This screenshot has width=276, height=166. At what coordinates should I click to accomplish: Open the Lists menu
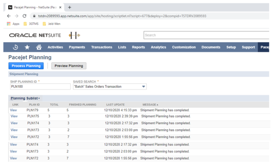pyautogui.click(x=122, y=47)
